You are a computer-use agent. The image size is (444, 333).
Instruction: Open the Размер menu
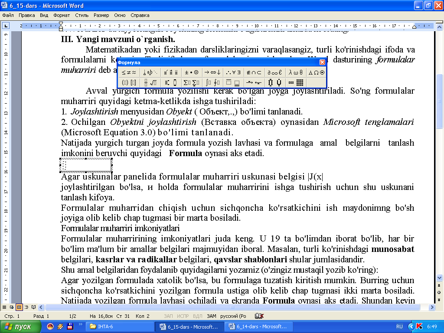(x=101, y=15)
